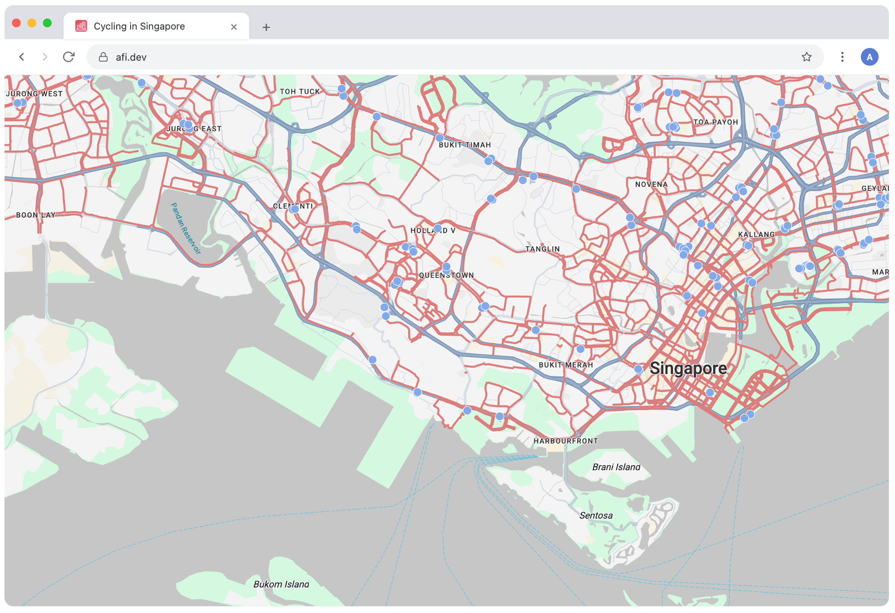Open the browser three-dot menu
This screenshot has height=613, width=895.
pos(842,57)
